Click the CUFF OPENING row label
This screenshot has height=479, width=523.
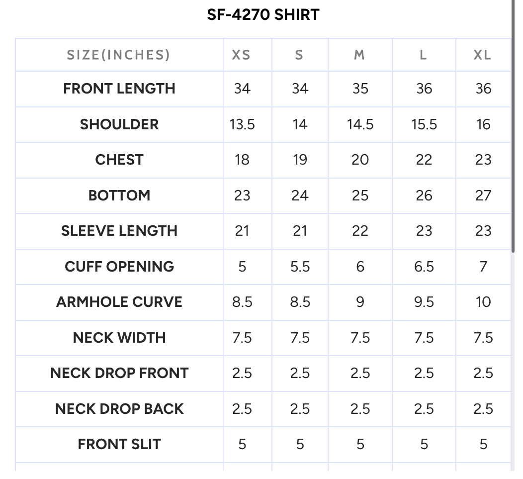coord(119,267)
